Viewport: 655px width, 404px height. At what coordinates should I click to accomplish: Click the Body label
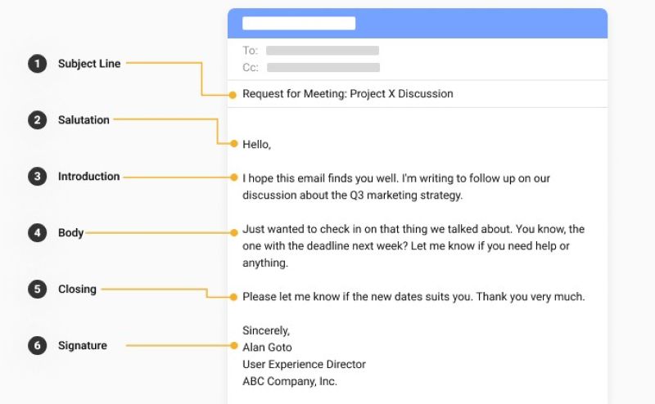(x=70, y=233)
